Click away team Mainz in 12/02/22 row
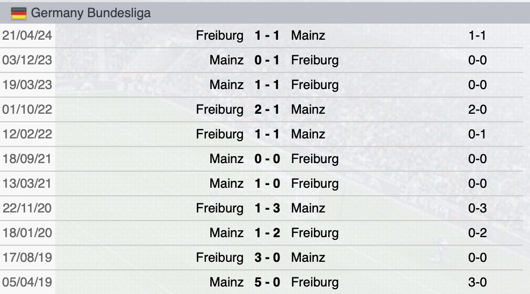530x294 pixels. click(x=308, y=134)
